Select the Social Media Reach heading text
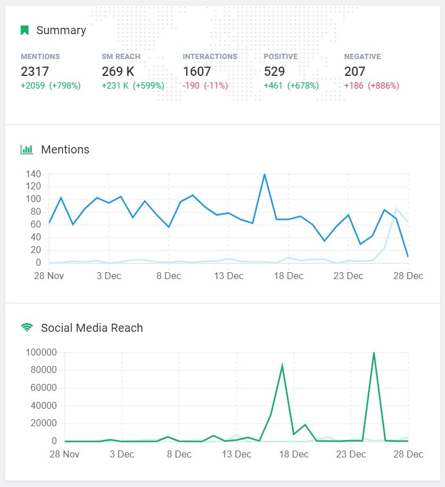Screen dimensions: 445x487 (91, 328)
